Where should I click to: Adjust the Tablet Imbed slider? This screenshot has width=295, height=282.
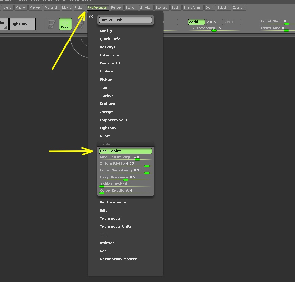[x=126, y=185]
